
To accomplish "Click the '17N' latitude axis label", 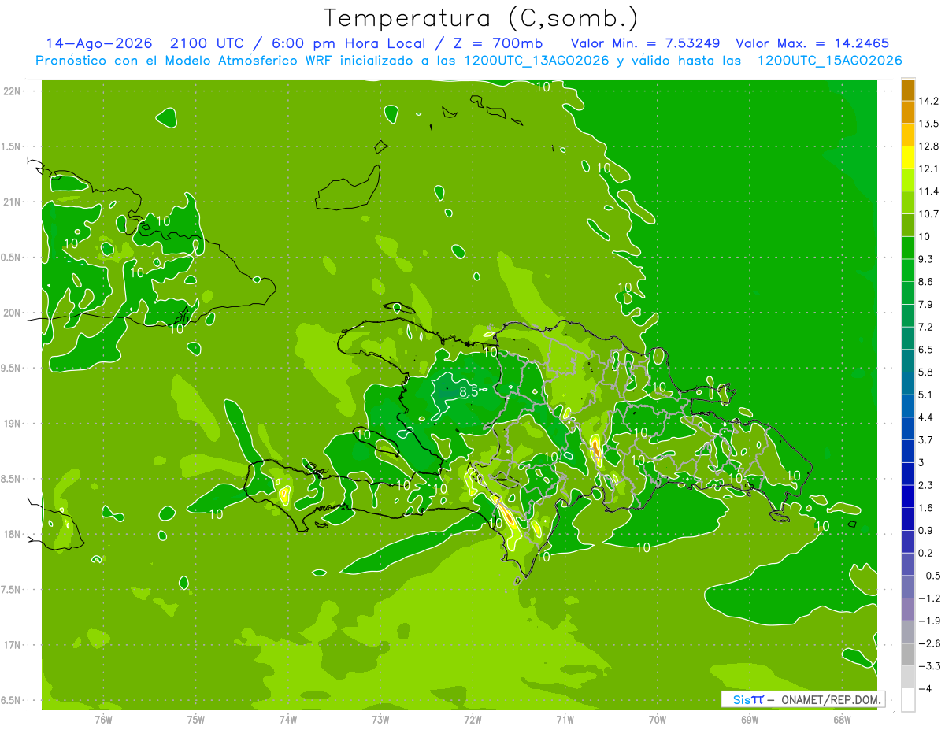I will pos(13,645).
